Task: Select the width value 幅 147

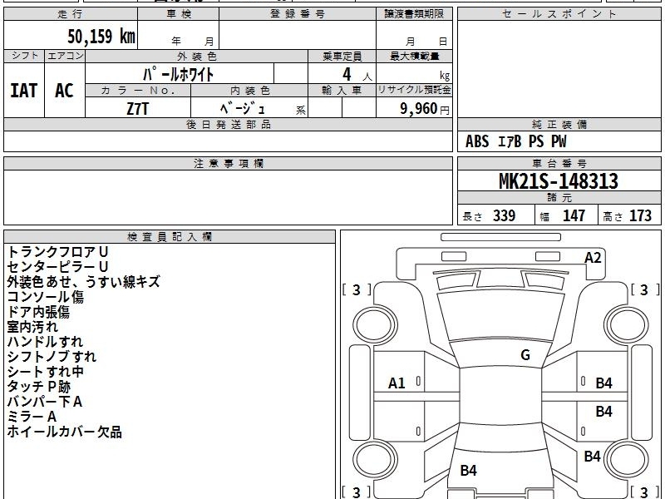Action: click(x=562, y=215)
